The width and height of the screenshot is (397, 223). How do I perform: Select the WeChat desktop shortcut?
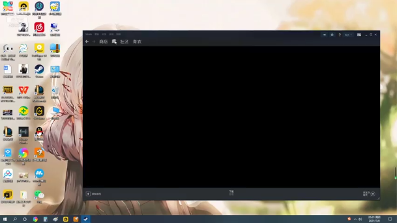pos(39,197)
